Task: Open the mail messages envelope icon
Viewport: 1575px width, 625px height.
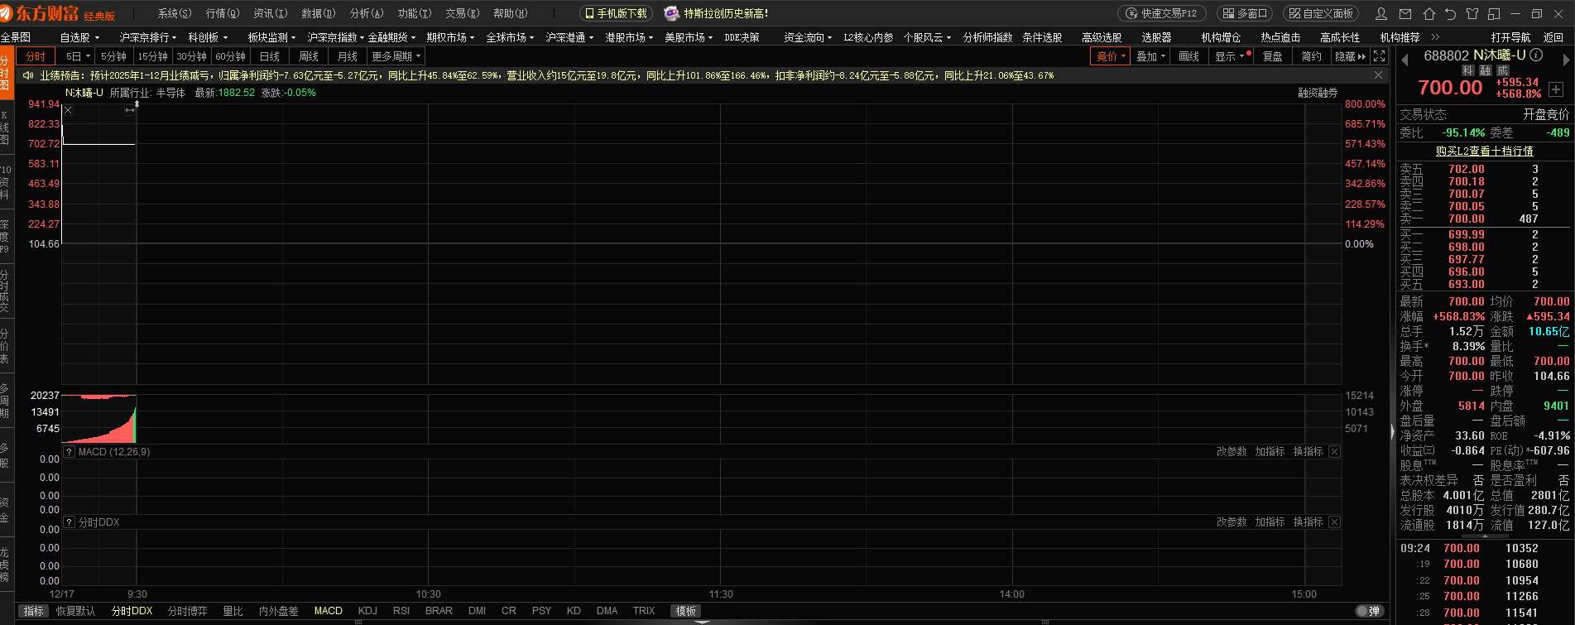Action: pyautogui.click(x=1405, y=14)
